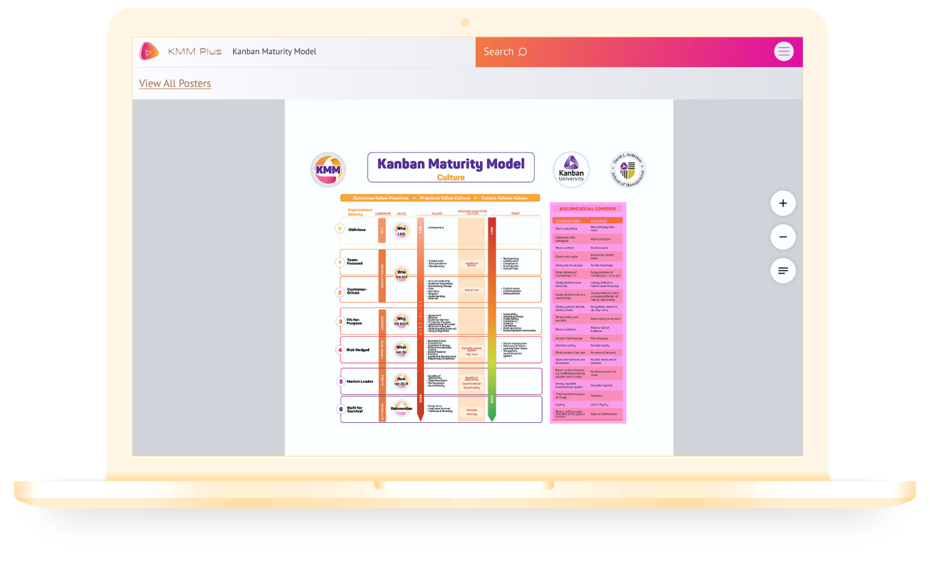Click the maturity level 0 number badge
Image resolution: width=930 pixels, height=563 pixels.
coord(340,229)
